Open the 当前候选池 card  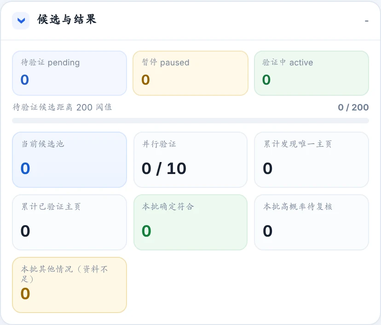pyautogui.click(x=69, y=160)
